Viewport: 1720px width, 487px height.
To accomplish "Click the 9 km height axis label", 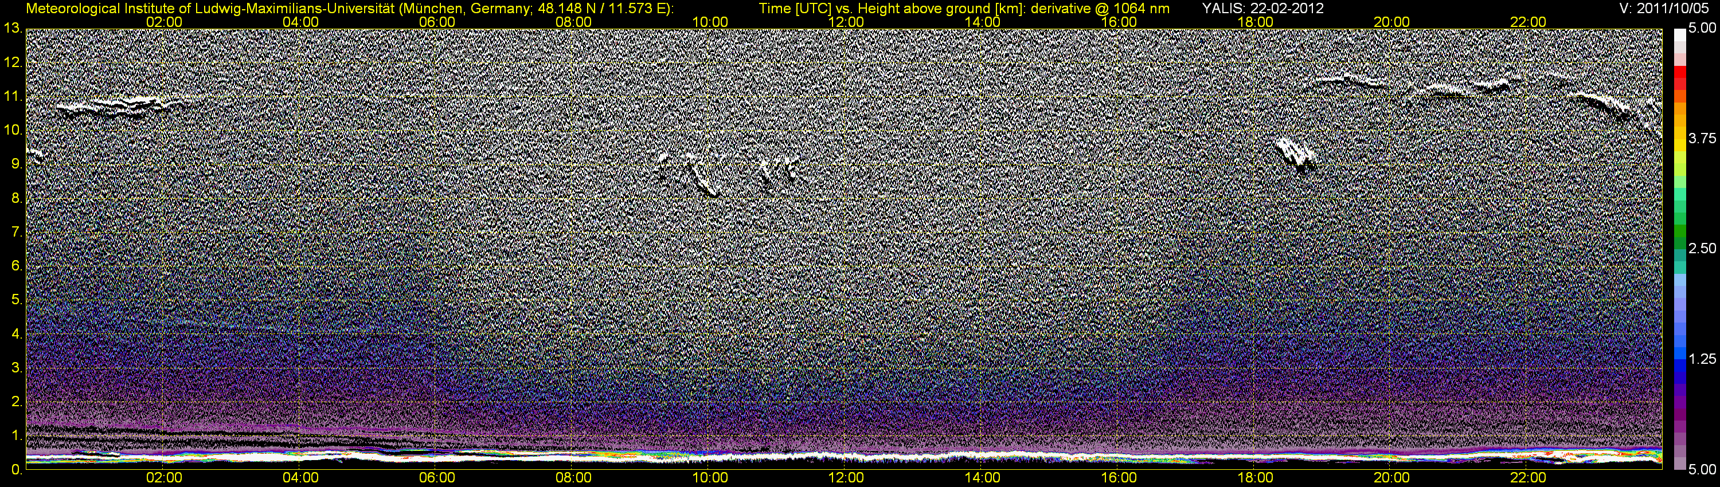I will pyautogui.click(x=15, y=164).
